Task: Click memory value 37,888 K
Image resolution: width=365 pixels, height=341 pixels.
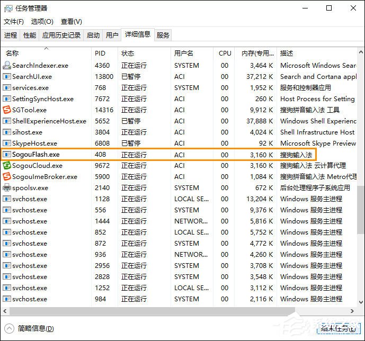Action: pyautogui.click(x=260, y=121)
